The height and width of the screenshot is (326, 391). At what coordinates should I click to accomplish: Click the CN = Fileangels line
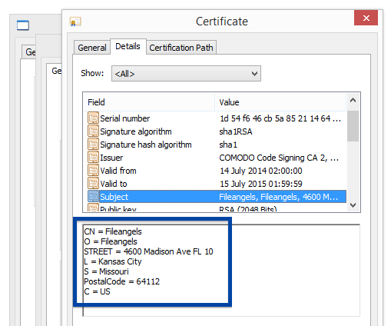[x=113, y=231]
